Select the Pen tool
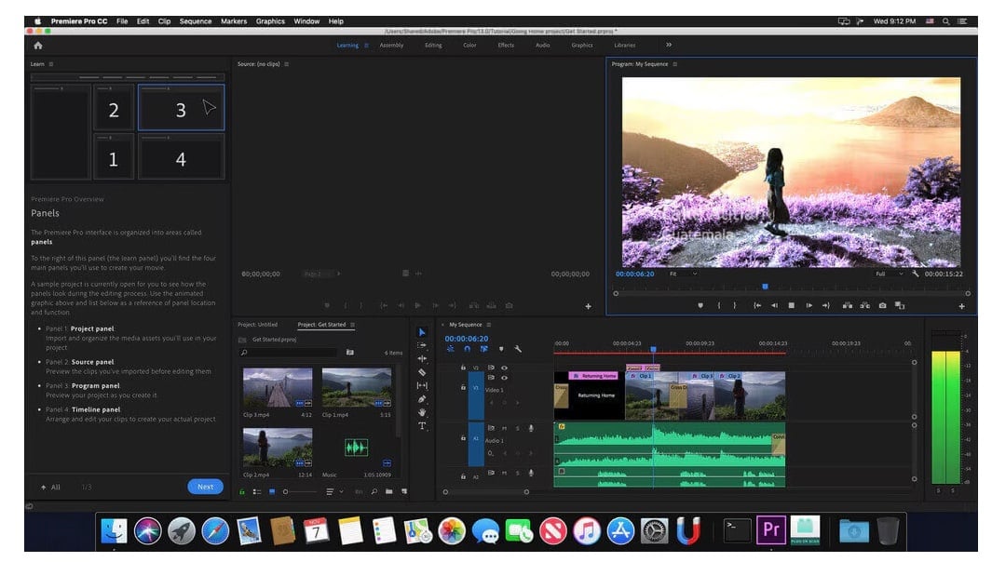This screenshot has width=992, height=562. click(422, 399)
